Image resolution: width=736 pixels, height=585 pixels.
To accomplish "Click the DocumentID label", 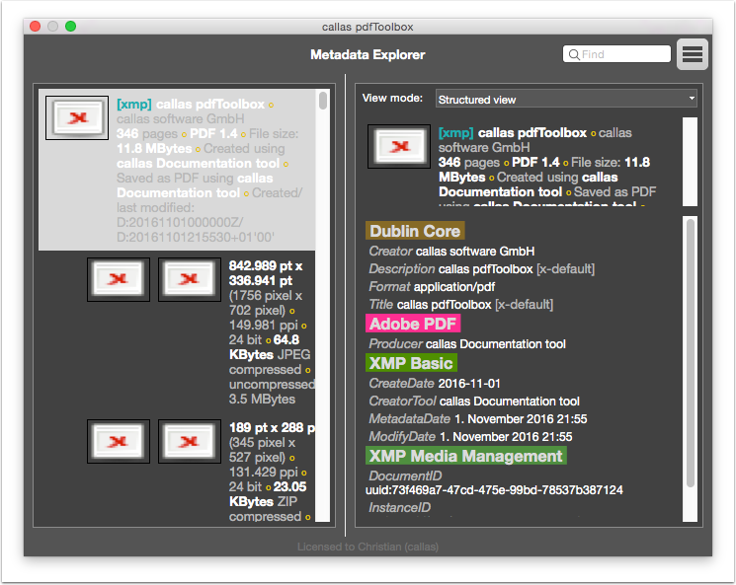I will pyautogui.click(x=405, y=475).
